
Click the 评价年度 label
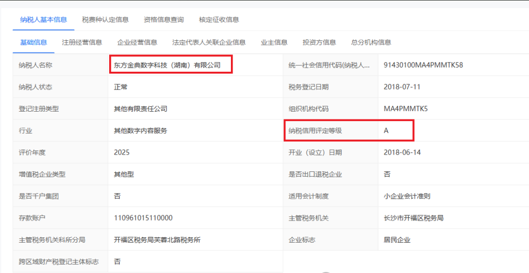coord(32,152)
